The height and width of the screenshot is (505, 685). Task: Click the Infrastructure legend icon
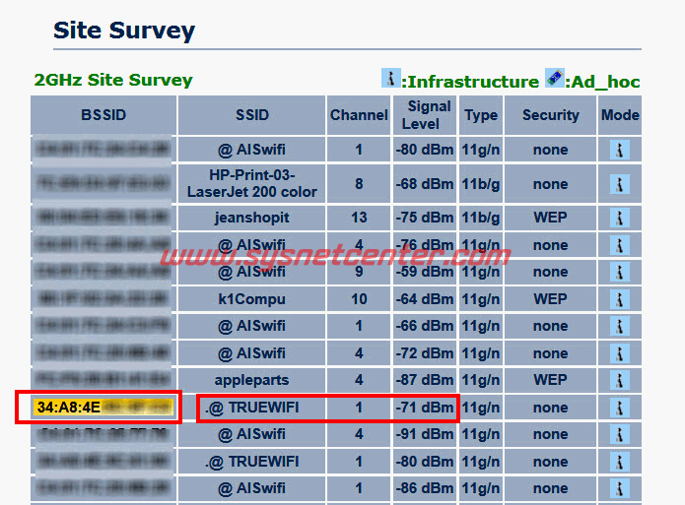[391, 79]
